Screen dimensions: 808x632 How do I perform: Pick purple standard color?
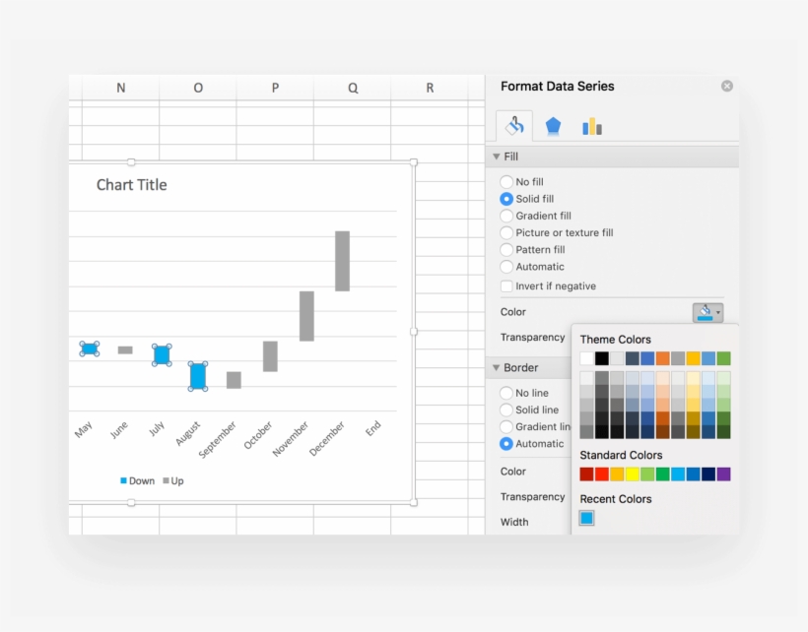[x=723, y=474]
